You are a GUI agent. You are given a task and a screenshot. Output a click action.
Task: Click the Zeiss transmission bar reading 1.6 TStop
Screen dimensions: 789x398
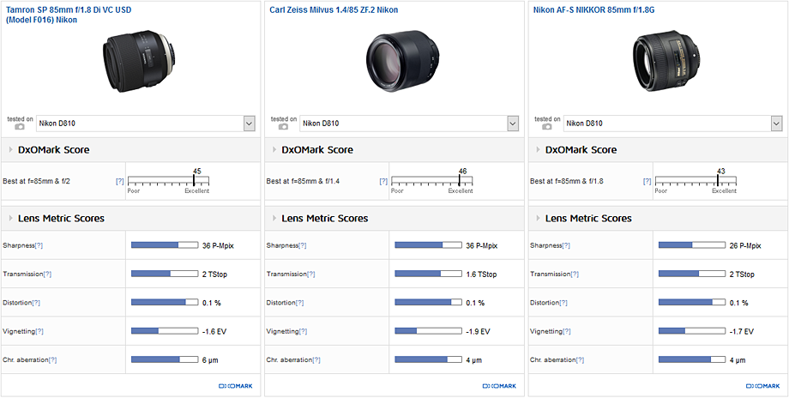click(x=428, y=274)
